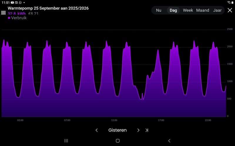The height and width of the screenshot is (146, 235).
Task: Show the Jaar period tab
Action: [217, 10]
